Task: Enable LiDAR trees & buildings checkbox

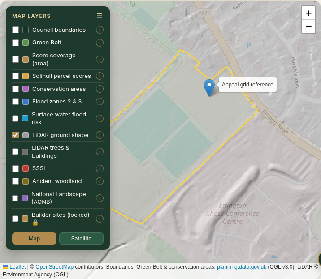Action: (15, 152)
